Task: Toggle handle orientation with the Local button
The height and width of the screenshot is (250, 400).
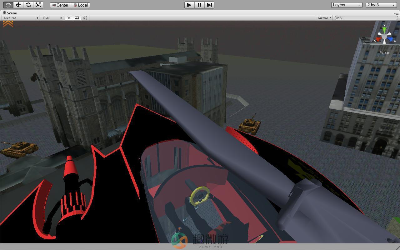Action: click(x=80, y=5)
